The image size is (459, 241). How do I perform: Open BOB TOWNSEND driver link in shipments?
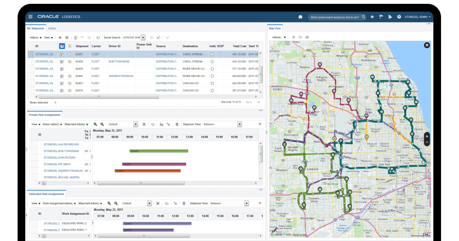pos(119,62)
